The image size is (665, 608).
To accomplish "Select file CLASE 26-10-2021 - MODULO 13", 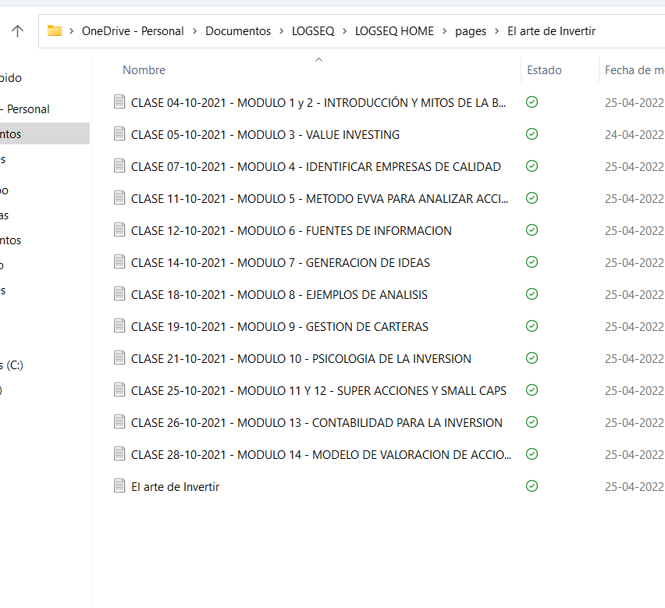I will pos(316,423).
